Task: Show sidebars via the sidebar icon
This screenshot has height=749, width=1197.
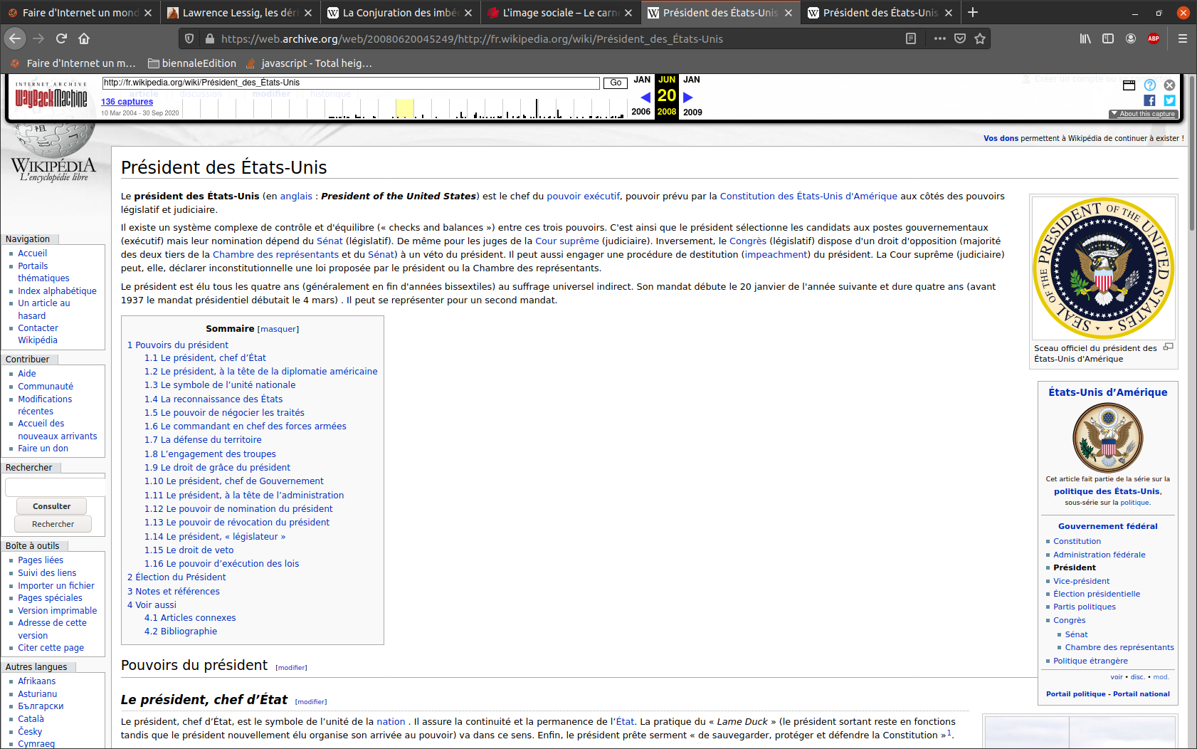Action: (1108, 38)
